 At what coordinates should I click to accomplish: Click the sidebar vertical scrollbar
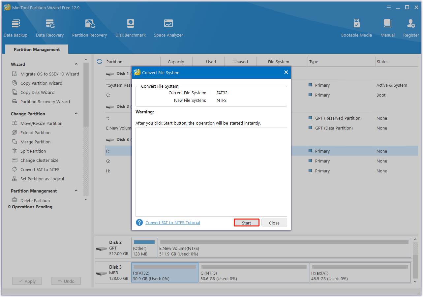tap(86, 95)
